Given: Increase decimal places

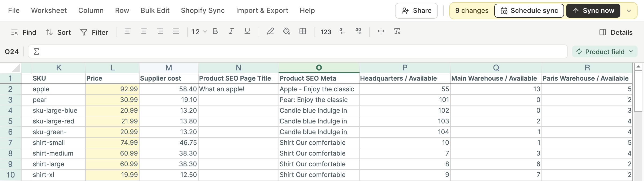Looking at the screenshot, I should point(358,32).
